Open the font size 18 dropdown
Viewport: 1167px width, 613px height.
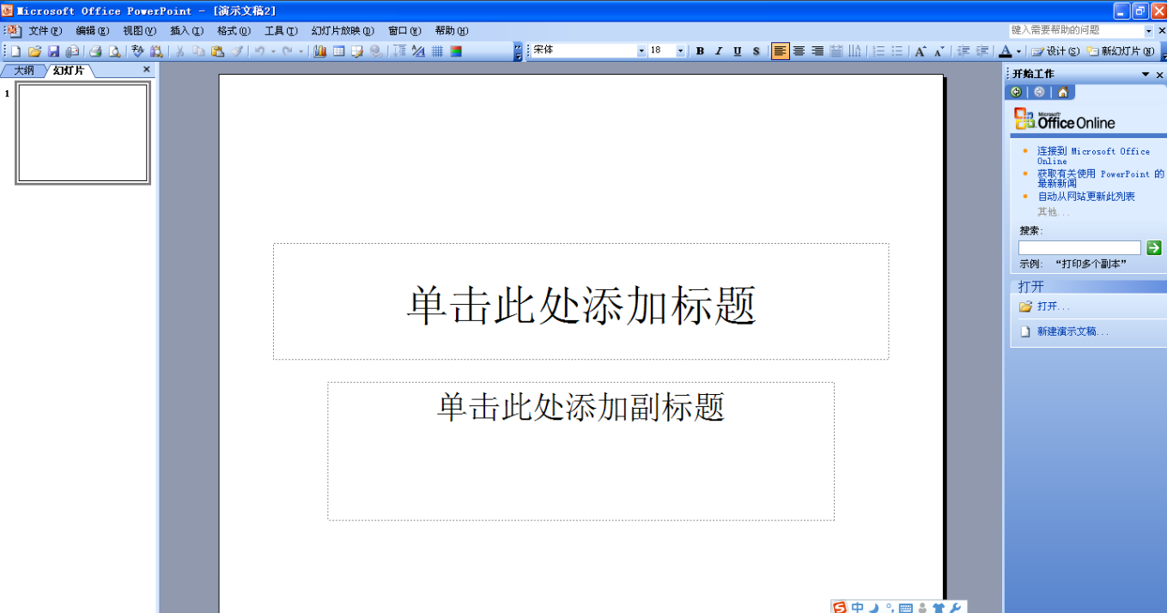680,52
